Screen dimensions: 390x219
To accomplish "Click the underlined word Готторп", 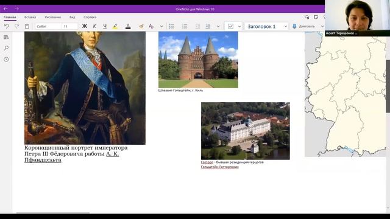I will pyautogui.click(x=207, y=162).
